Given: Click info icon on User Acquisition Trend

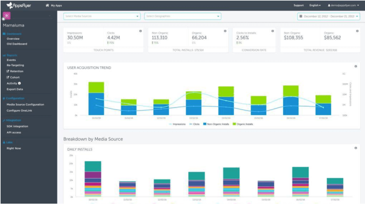Looking at the screenshot, I should click(356, 67).
